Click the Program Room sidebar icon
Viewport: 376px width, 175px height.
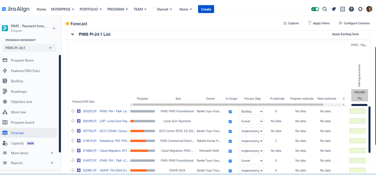coord(5,60)
